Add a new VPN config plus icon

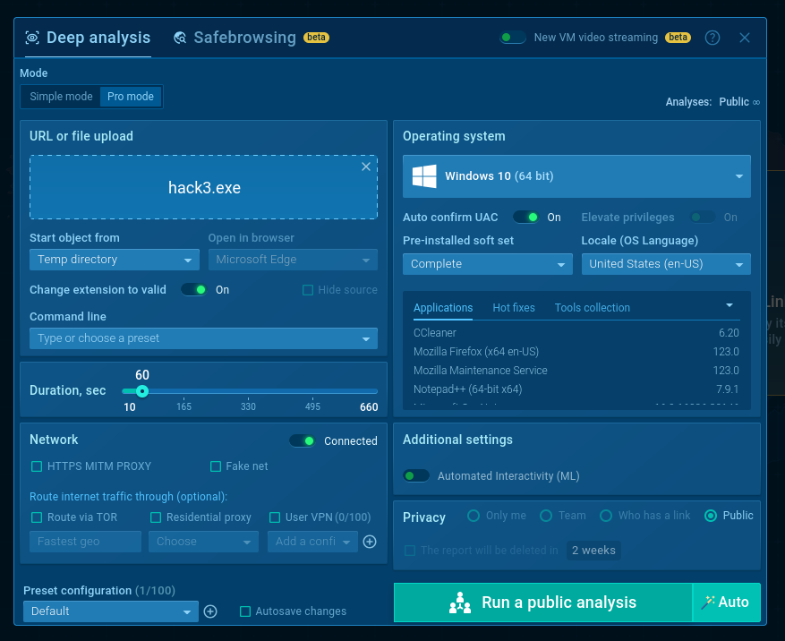[x=370, y=542]
